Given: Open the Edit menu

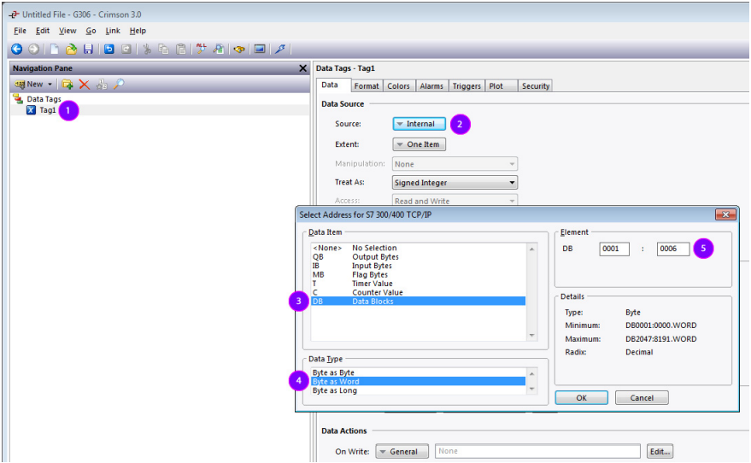Looking at the screenshot, I should click(43, 31).
